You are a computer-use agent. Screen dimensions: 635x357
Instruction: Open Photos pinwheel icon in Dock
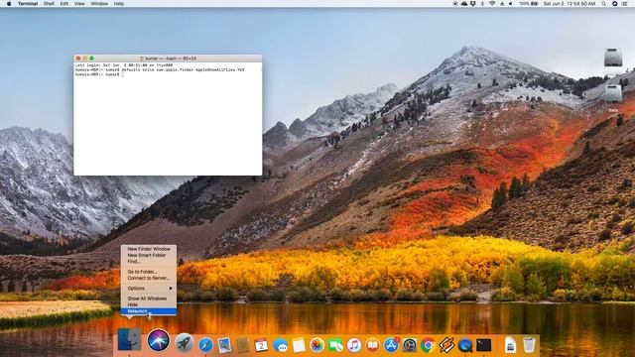[317, 345]
